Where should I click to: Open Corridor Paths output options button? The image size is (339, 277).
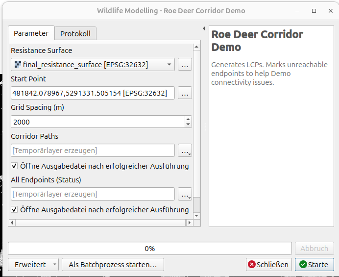coord(185,151)
